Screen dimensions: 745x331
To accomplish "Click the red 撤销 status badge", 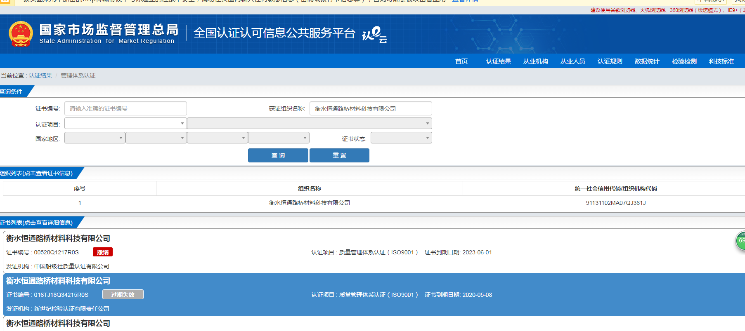I will (103, 252).
